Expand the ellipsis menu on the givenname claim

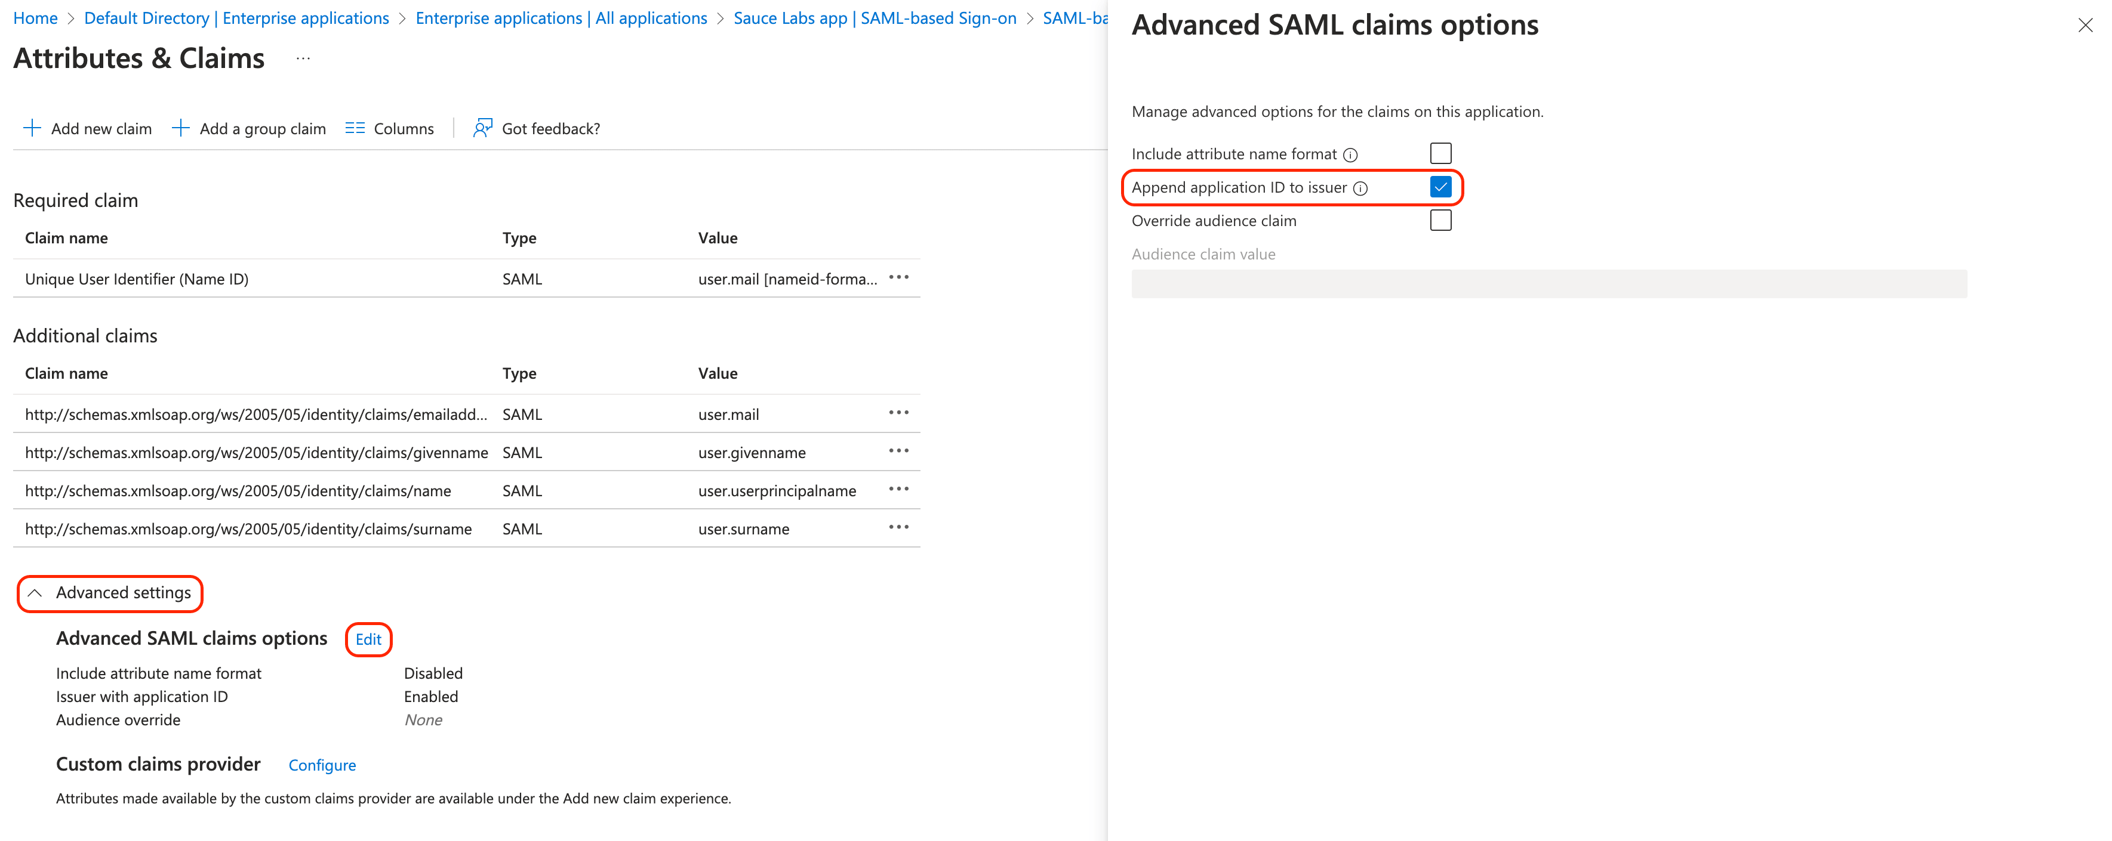point(898,451)
